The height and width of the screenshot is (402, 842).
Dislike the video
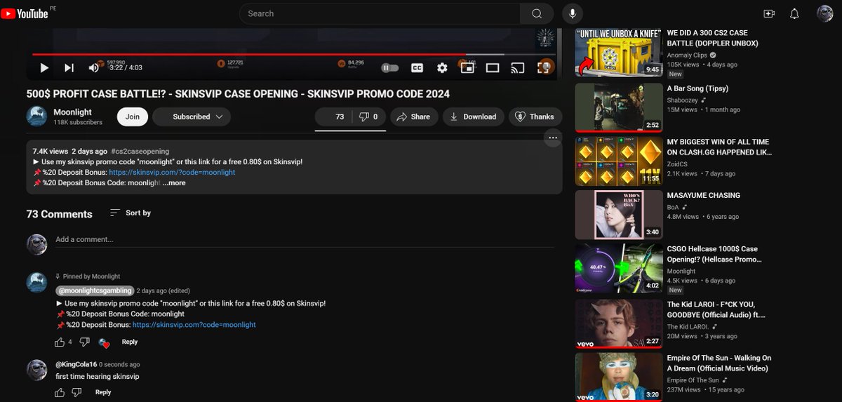pos(368,116)
